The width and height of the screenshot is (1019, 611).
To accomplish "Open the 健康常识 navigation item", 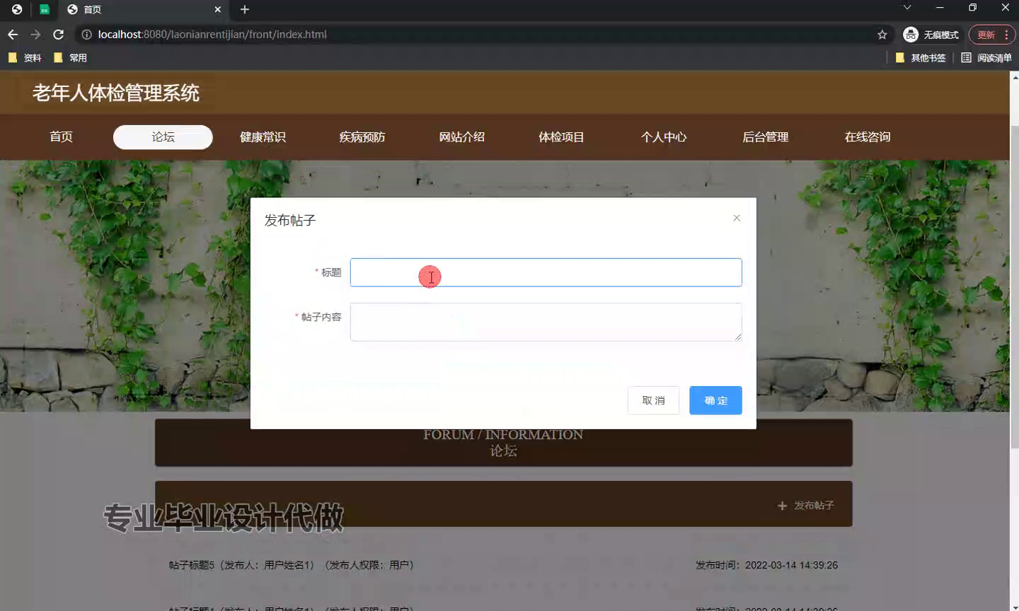I will tap(263, 137).
